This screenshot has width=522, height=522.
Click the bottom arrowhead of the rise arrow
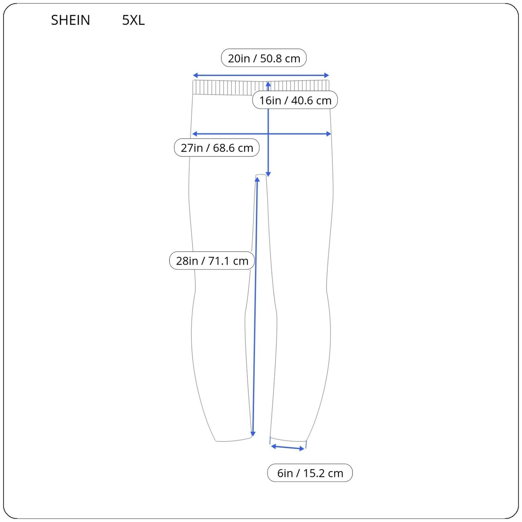tap(268, 174)
